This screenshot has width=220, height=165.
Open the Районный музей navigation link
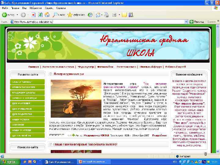tap(176, 67)
